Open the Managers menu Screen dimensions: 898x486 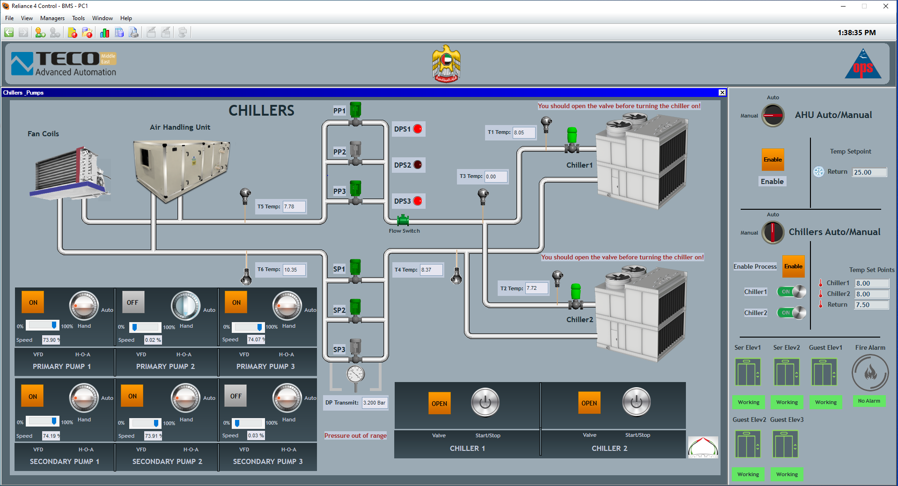52,18
